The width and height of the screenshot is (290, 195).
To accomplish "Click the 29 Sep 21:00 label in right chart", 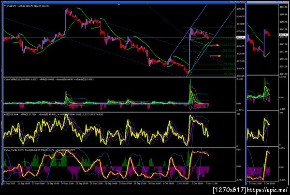I will [256, 184].
